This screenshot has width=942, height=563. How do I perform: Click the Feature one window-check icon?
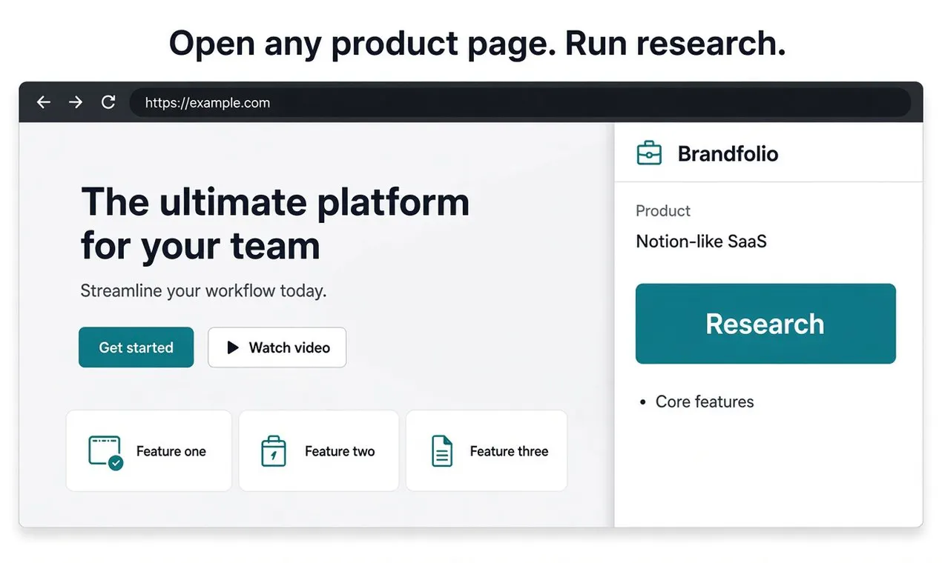coord(105,452)
